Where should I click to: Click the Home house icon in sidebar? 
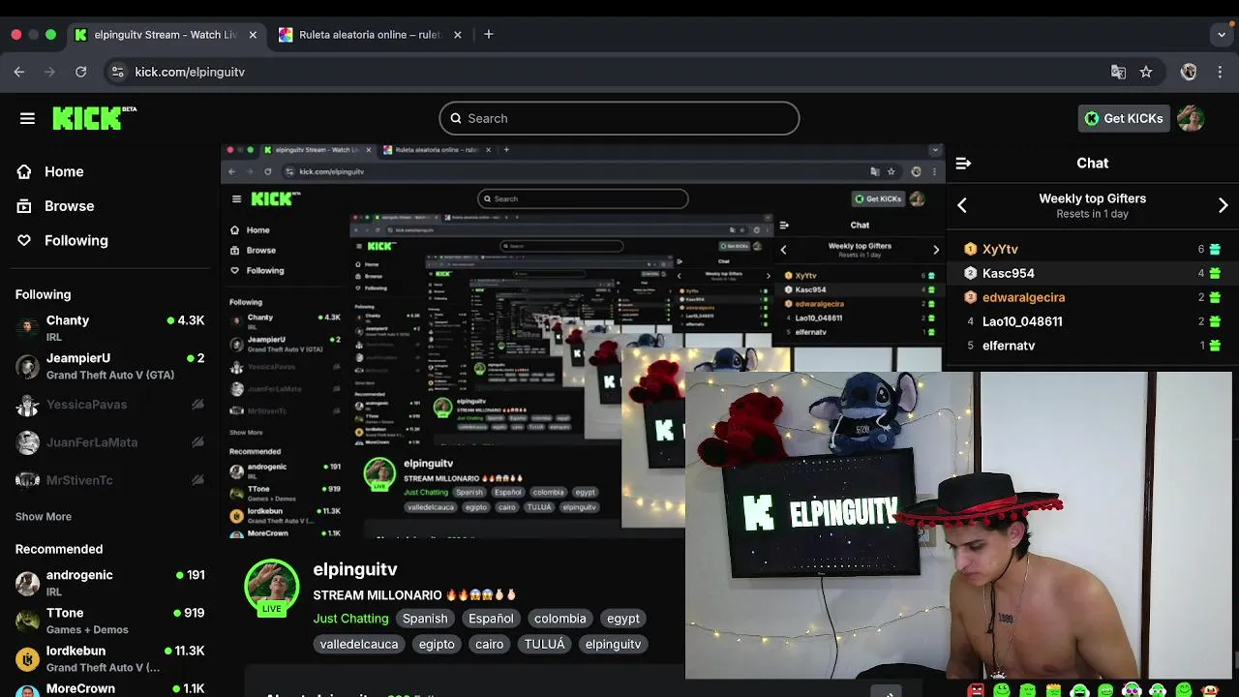pyautogui.click(x=24, y=171)
